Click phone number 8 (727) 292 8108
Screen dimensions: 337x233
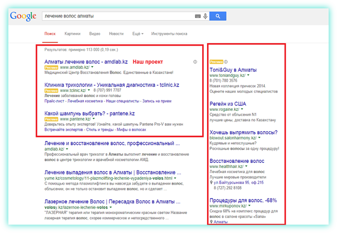[x=228, y=188]
